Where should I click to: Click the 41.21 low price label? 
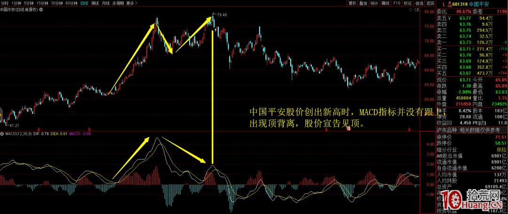tap(14, 125)
